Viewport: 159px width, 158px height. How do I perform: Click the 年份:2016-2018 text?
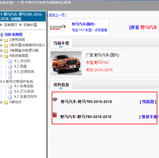click(99, 70)
